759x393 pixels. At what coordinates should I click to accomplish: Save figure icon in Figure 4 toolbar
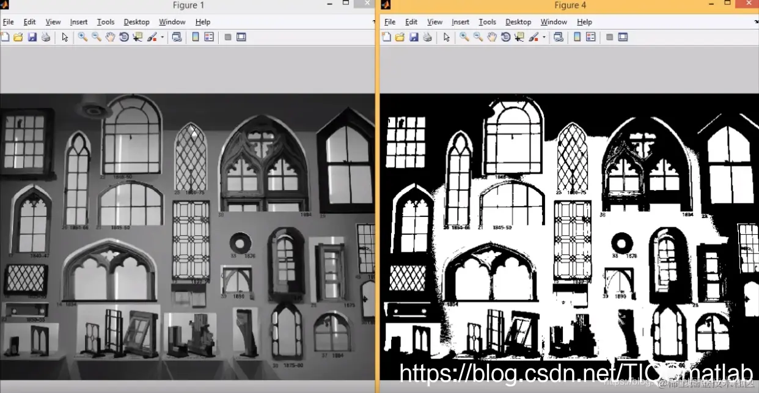click(x=414, y=37)
